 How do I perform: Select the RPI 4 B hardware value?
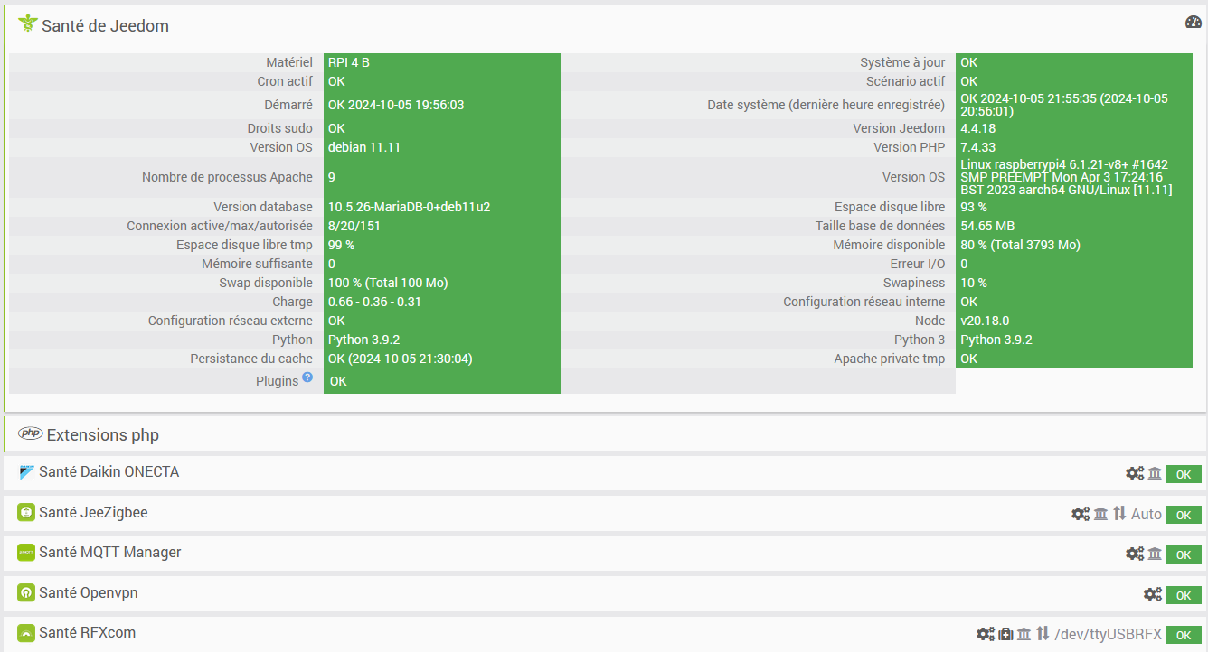[x=349, y=62]
